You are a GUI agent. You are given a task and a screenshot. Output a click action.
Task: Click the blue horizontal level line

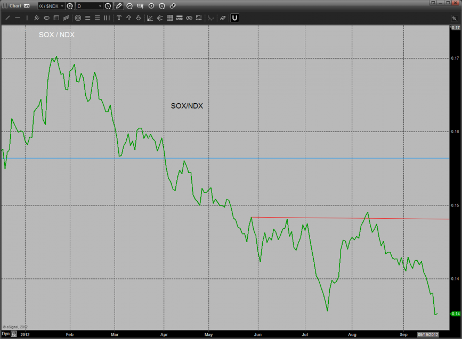[x=320, y=158]
